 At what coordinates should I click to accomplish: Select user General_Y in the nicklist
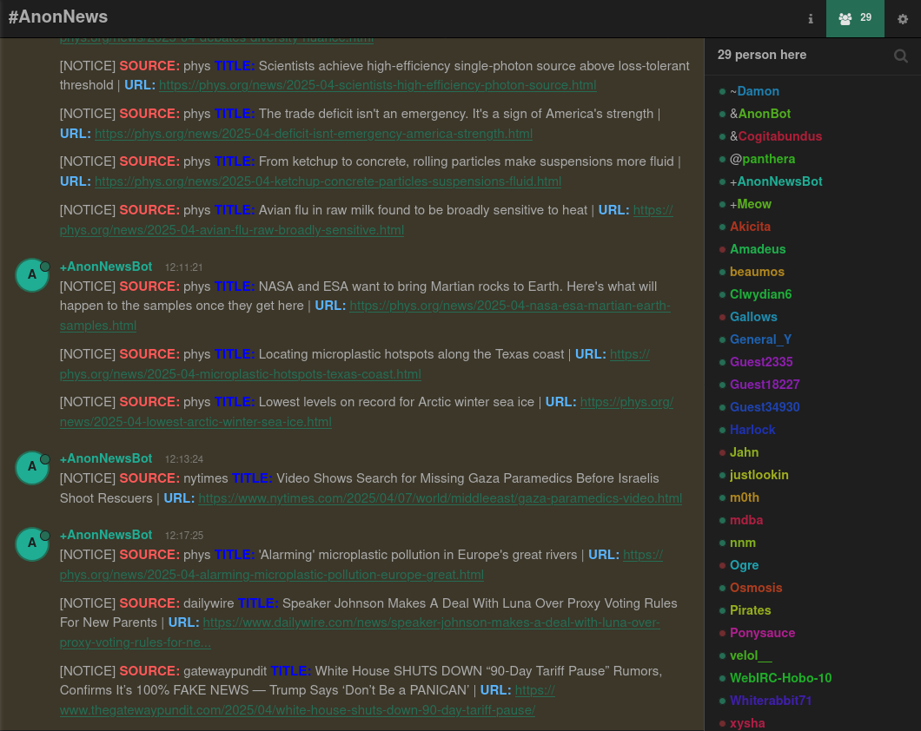click(760, 339)
